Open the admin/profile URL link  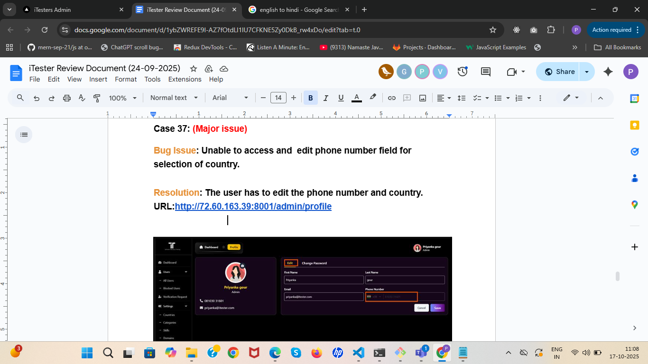click(x=253, y=207)
